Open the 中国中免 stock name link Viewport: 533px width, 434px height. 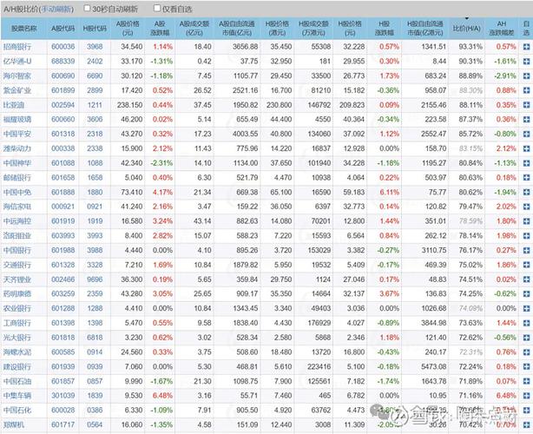click(17, 193)
